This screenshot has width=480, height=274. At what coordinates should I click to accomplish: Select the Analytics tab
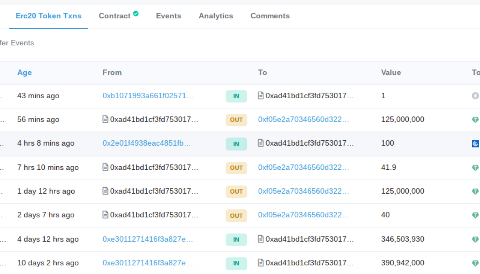(x=216, y=16)
